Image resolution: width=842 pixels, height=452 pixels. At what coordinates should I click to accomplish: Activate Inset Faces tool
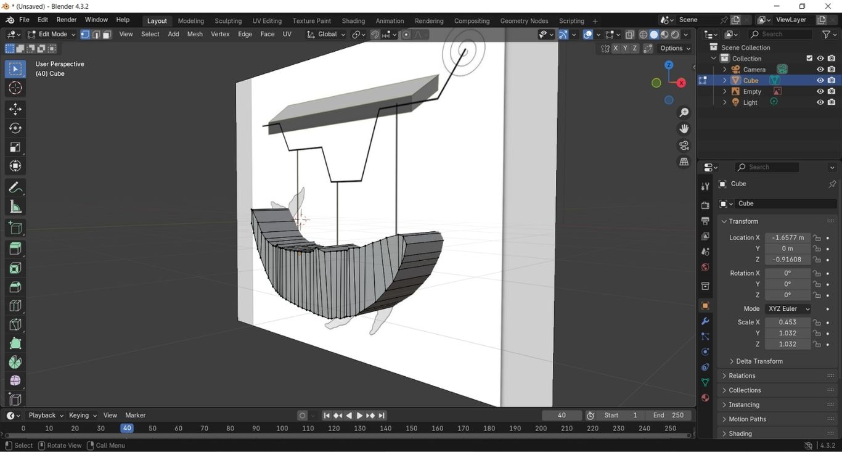15,268
